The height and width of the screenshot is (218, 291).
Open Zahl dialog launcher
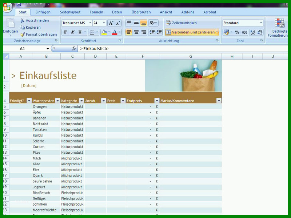pos(262,41)
